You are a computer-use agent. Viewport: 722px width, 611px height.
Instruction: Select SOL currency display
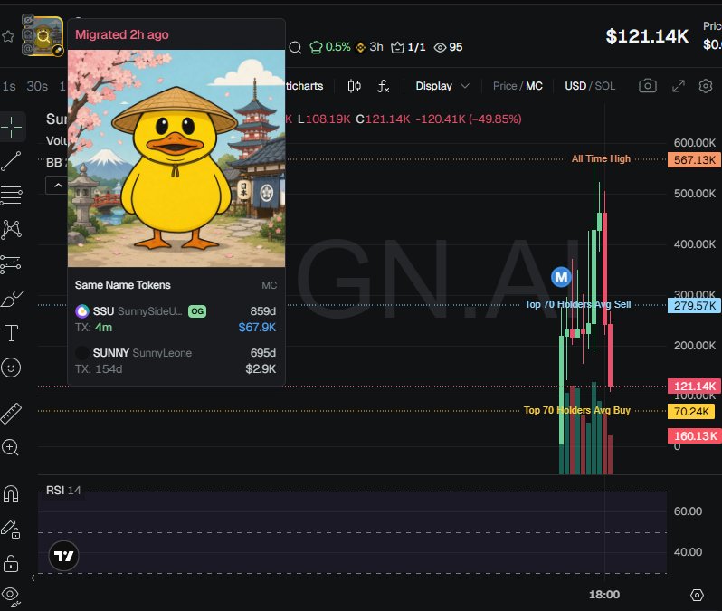pyautogui.click(x=605, y=86)
